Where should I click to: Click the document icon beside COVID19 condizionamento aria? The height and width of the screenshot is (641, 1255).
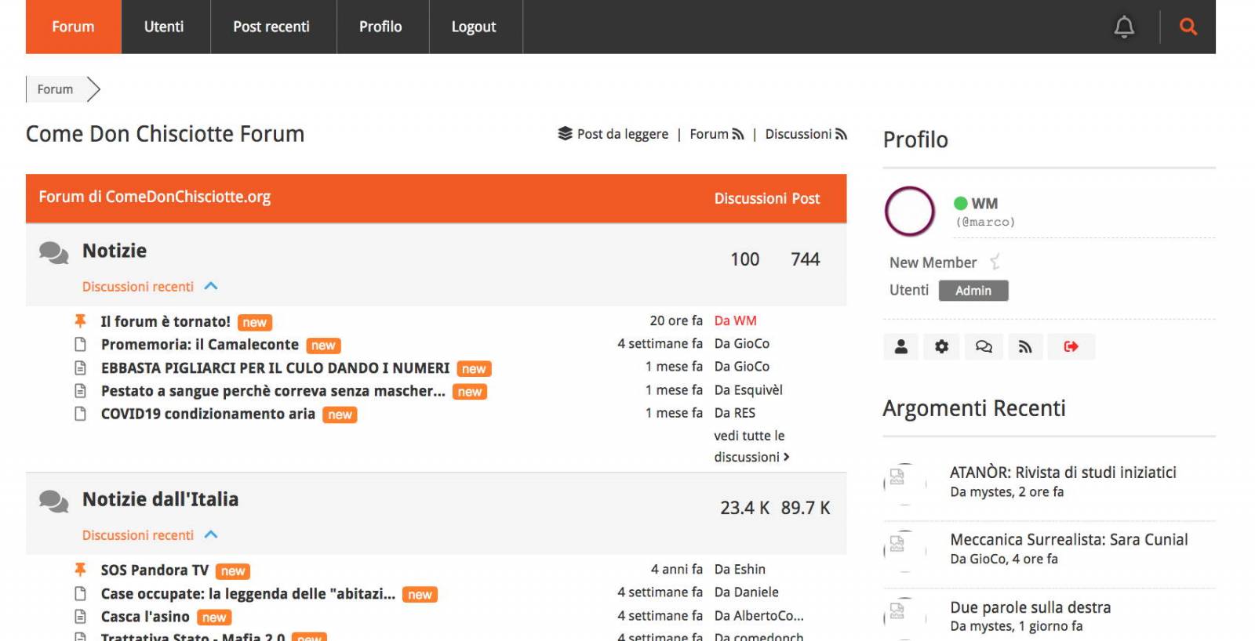point(80,413)
